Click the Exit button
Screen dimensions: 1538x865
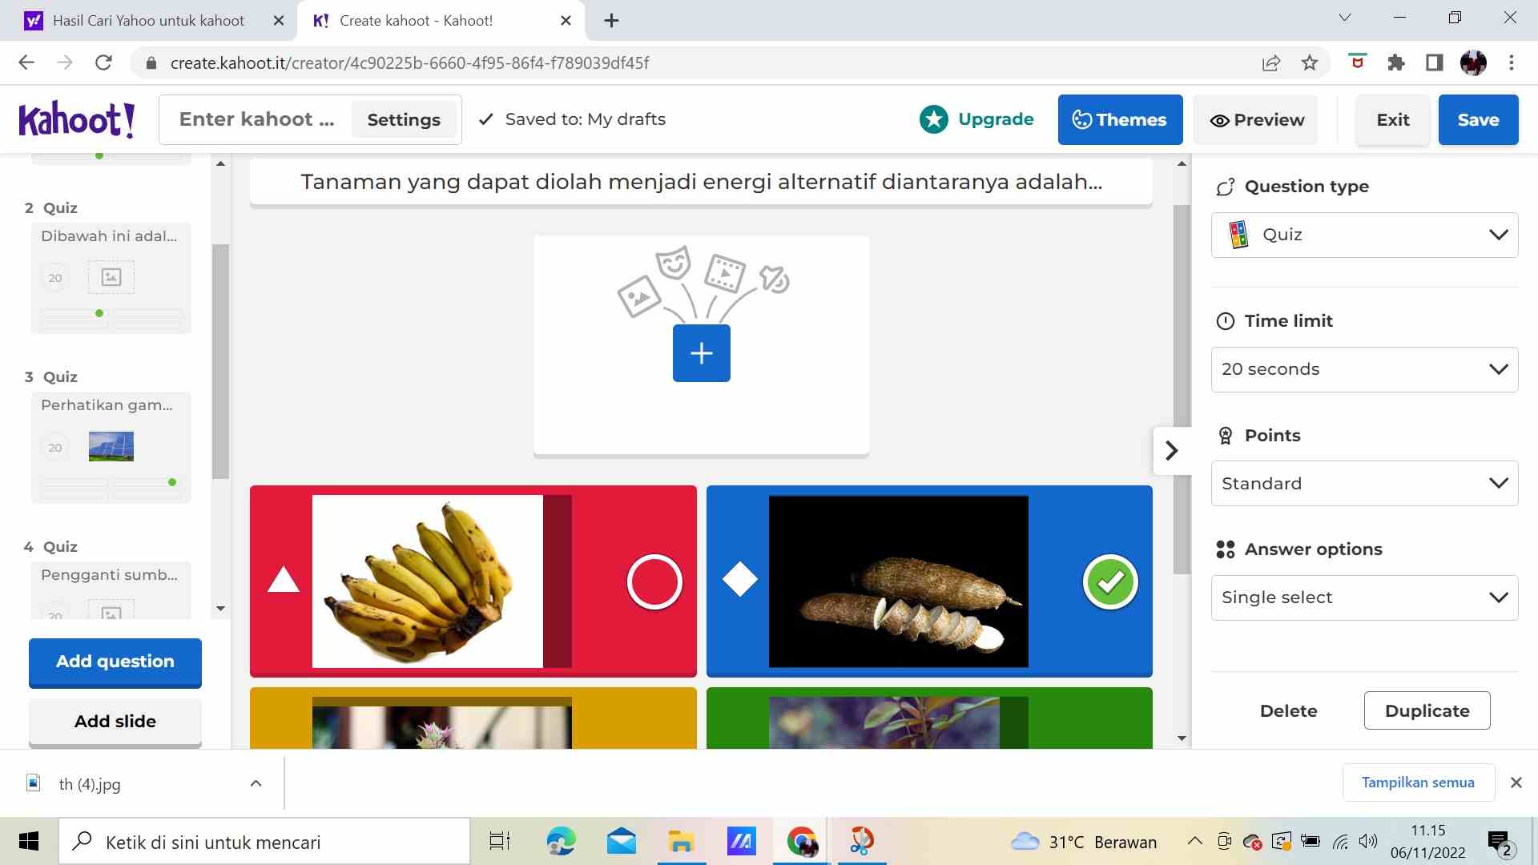pyautogui.click(x=1392, y=119)
